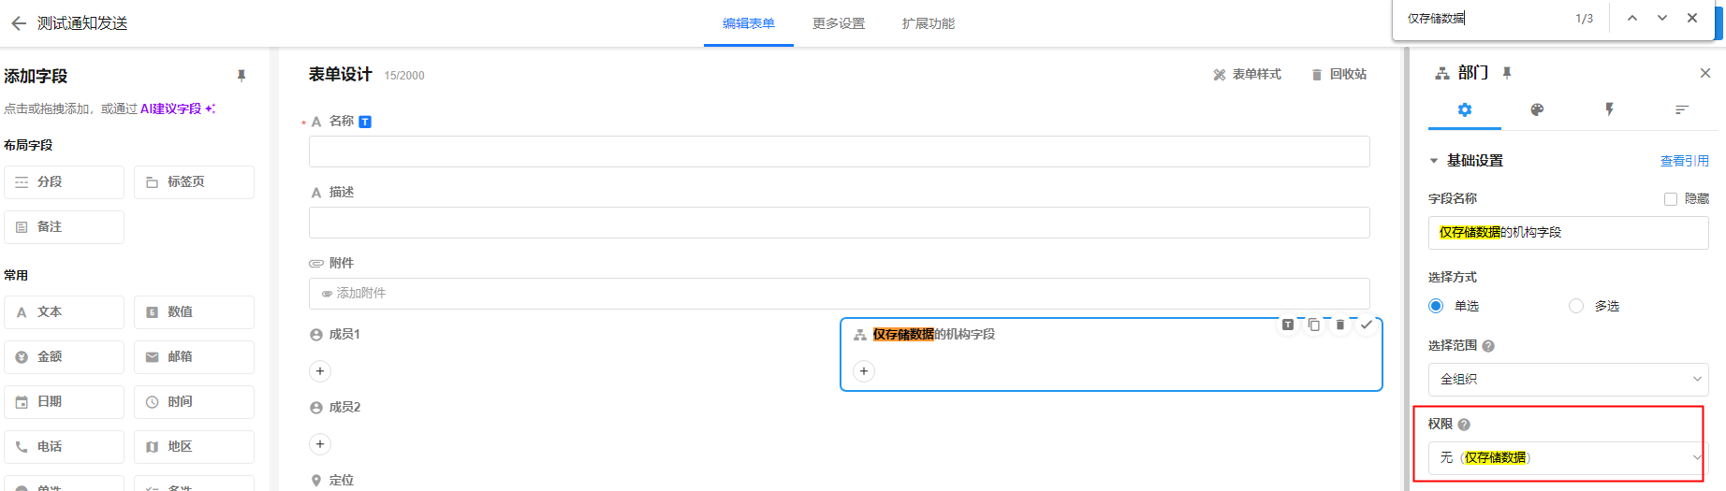Screen dimensions: 1726x491
Task: Select the 多选 radio option
Action: pos(1576,306)
